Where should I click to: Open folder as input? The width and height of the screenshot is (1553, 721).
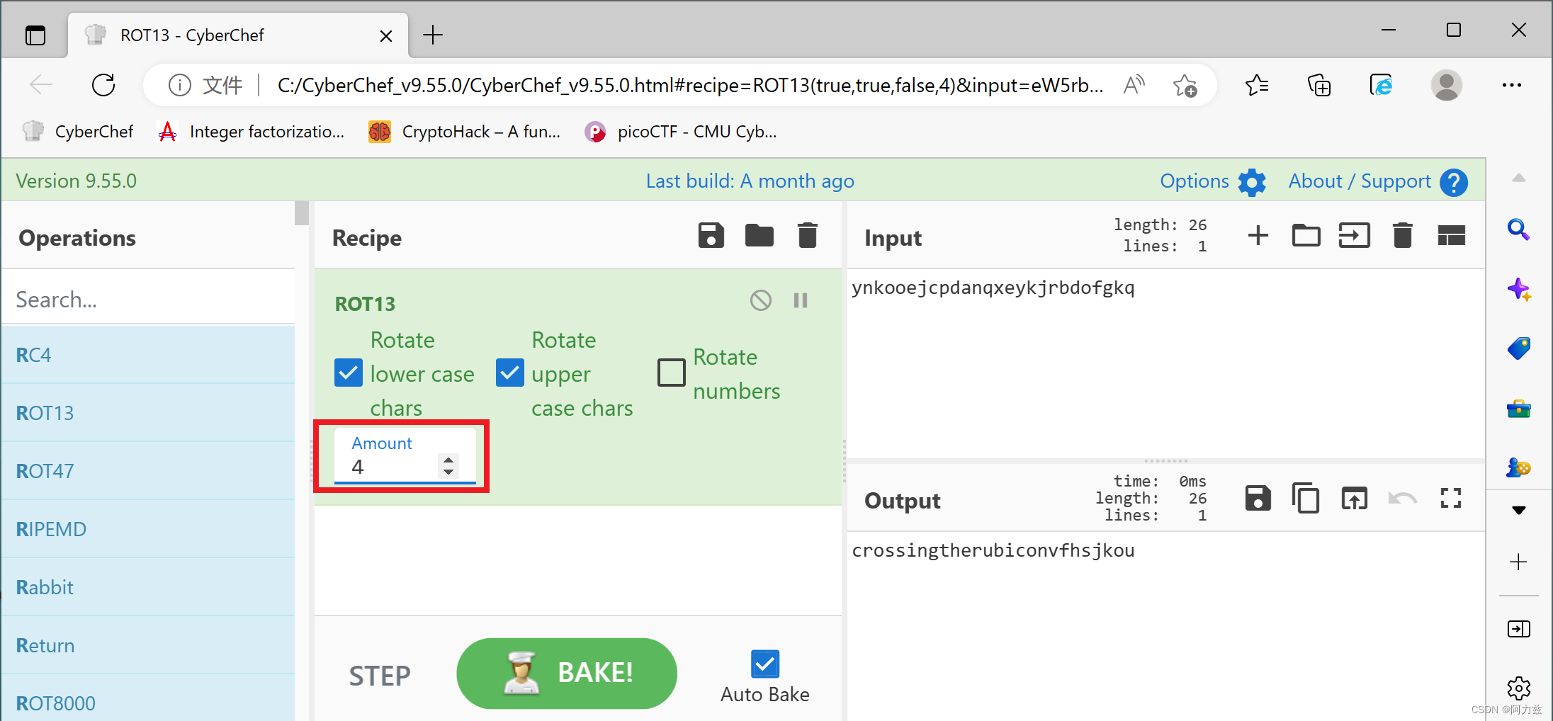point(1306,235)
